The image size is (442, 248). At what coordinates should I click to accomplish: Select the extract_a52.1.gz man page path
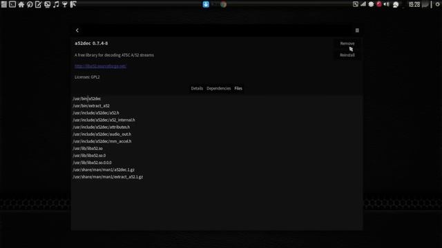[108, 177]
